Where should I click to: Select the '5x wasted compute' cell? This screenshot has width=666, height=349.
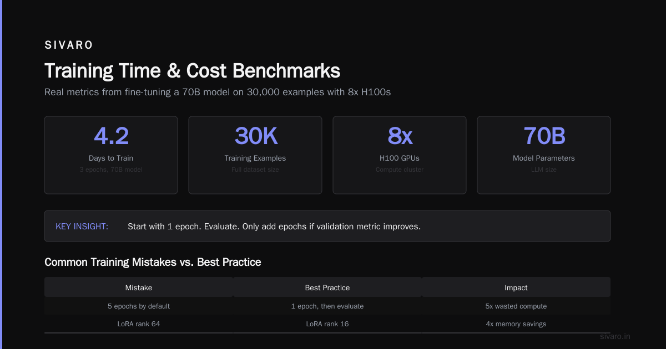[x=516, y=306]
